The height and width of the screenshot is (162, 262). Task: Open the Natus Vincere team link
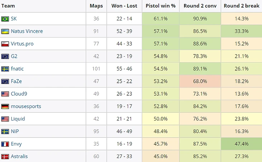click(27, 31)
